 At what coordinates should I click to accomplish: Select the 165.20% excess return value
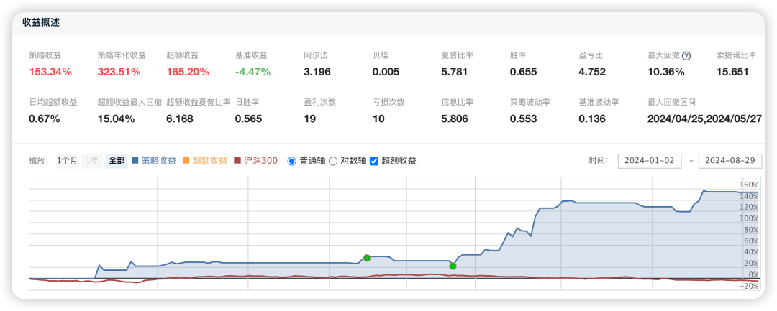pos(188,72)
